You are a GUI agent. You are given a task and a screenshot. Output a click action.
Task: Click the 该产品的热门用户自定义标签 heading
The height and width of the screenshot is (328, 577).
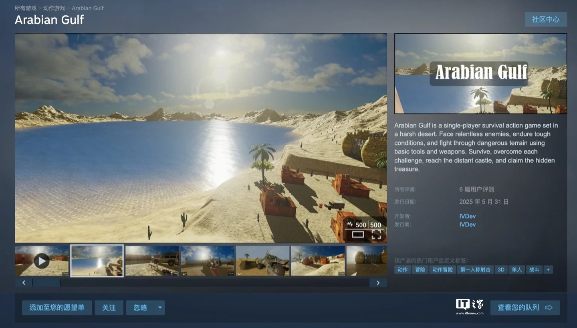point(431,261)
